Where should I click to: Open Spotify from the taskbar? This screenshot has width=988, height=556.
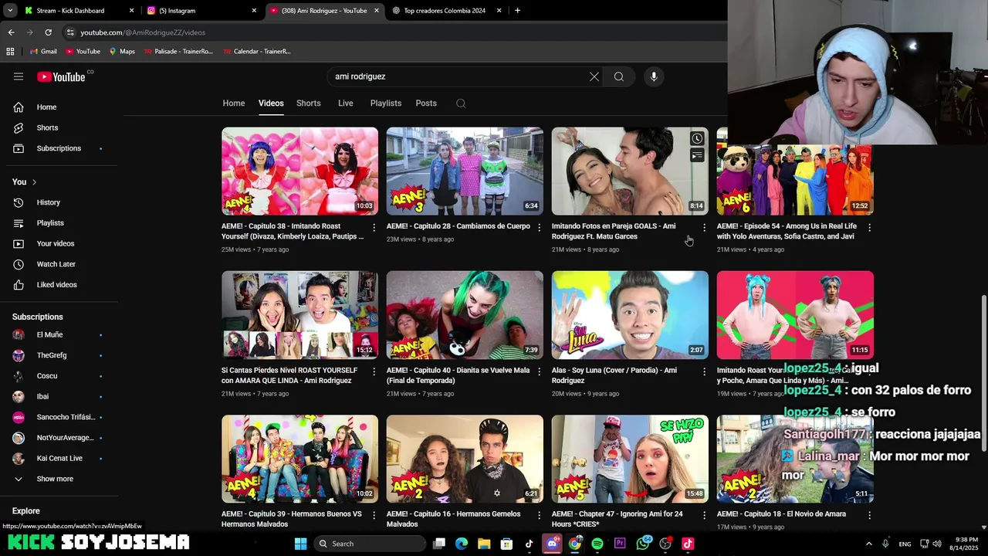point(597,544)
